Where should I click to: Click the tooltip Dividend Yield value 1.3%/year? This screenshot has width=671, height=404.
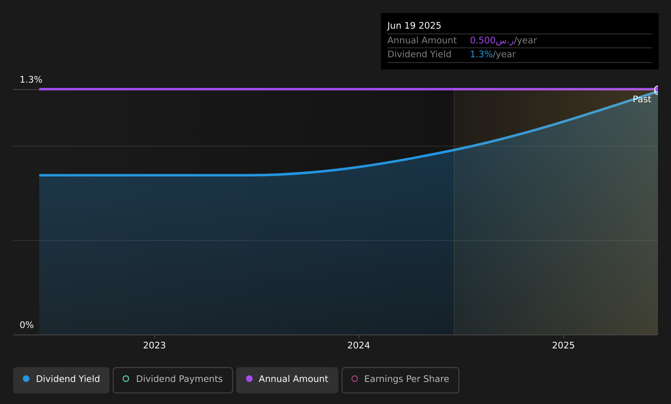(x=493, y=54)
